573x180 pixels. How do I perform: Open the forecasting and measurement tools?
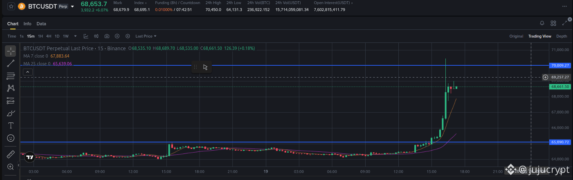click(x=11, y=101)
